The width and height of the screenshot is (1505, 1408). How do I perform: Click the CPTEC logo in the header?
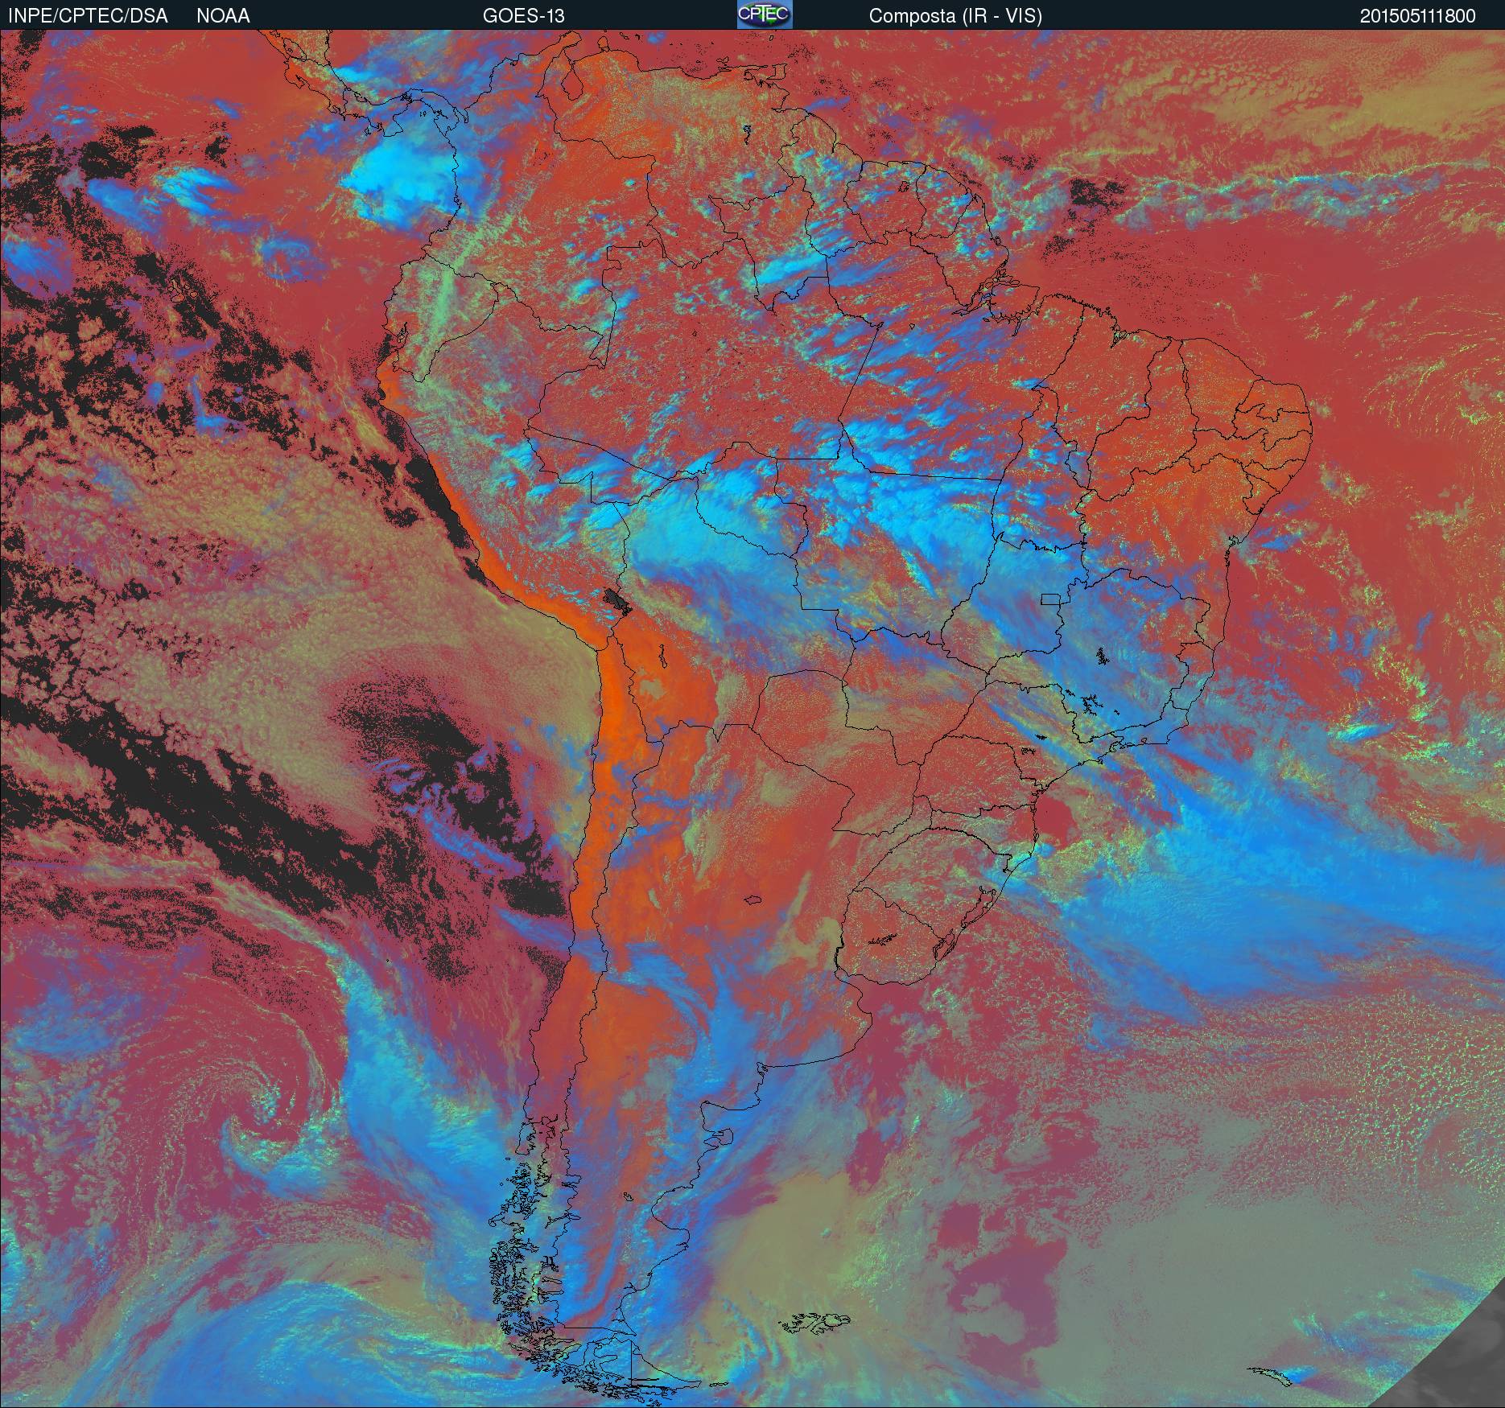point(765,14)
